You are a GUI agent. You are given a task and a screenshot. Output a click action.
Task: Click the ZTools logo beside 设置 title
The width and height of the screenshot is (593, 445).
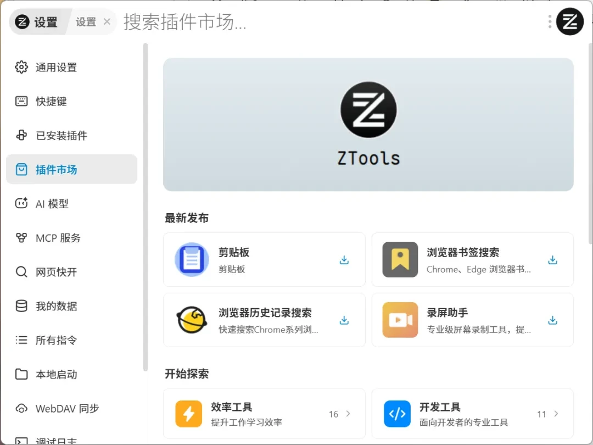(x=23, y=21)
